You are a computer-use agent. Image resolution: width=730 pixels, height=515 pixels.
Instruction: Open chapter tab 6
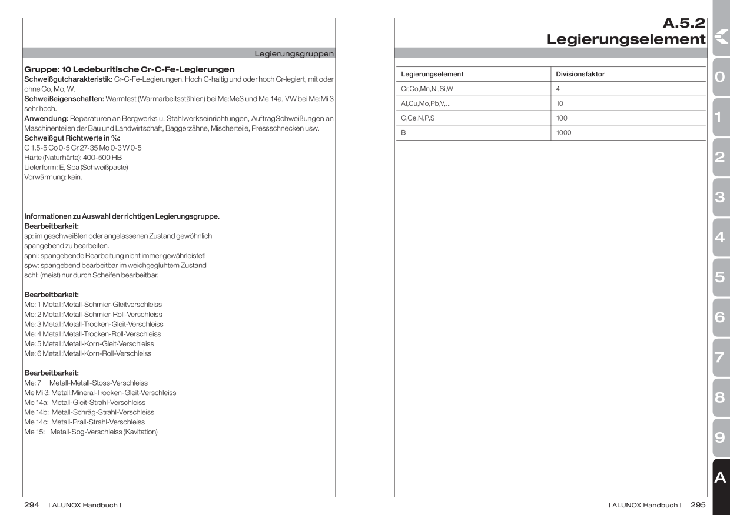pos(721,318)
